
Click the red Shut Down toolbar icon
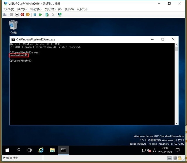(22, 14)
